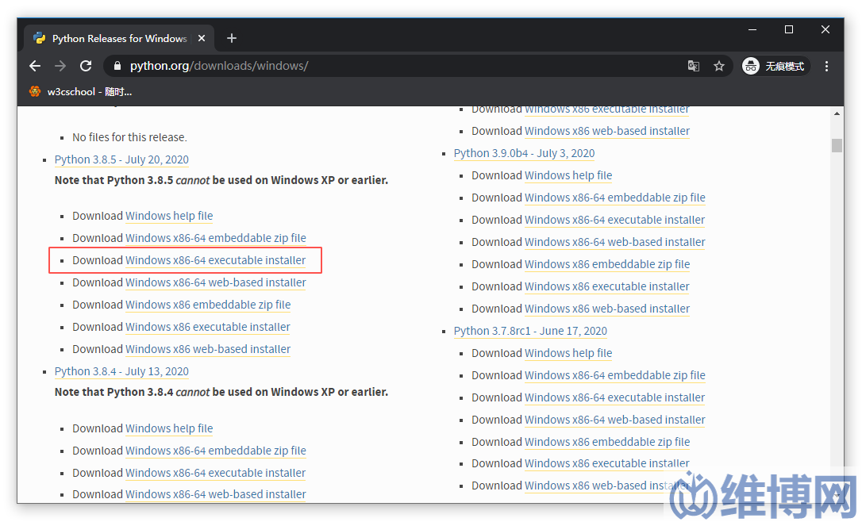
Task: Download 3.9.0b4 Windows help file
Action: [x=568, y=175]
